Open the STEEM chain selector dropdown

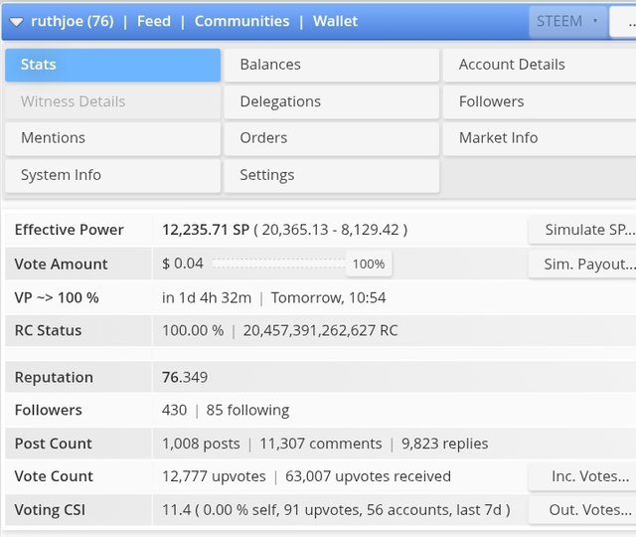click(567, 22)
